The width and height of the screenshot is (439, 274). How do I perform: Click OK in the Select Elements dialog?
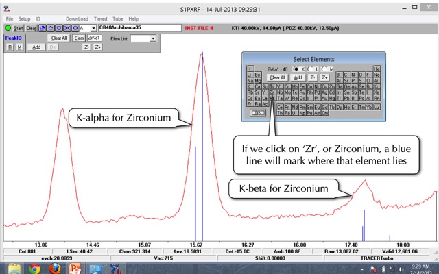[258, 112]
